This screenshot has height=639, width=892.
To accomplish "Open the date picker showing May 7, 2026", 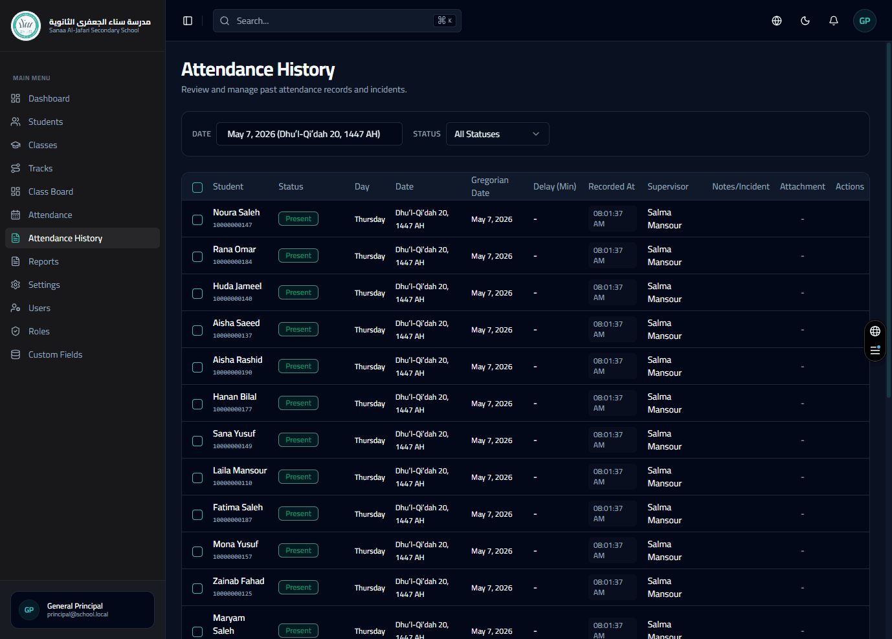I will tap(309, 134).
